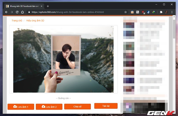The image size is (178, 116).
Task: Minimize the browser window
Action: click(156, 4)
